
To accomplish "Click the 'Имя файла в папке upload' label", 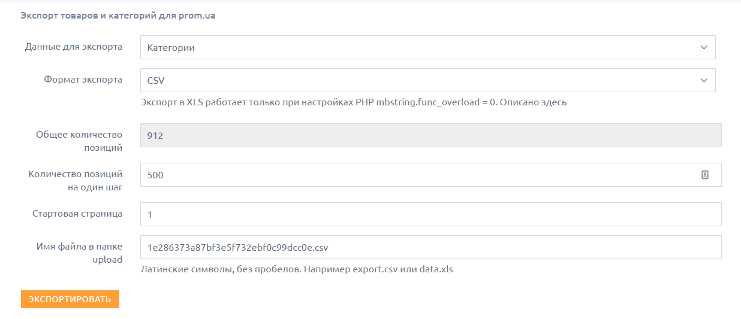I will point(79,253).
